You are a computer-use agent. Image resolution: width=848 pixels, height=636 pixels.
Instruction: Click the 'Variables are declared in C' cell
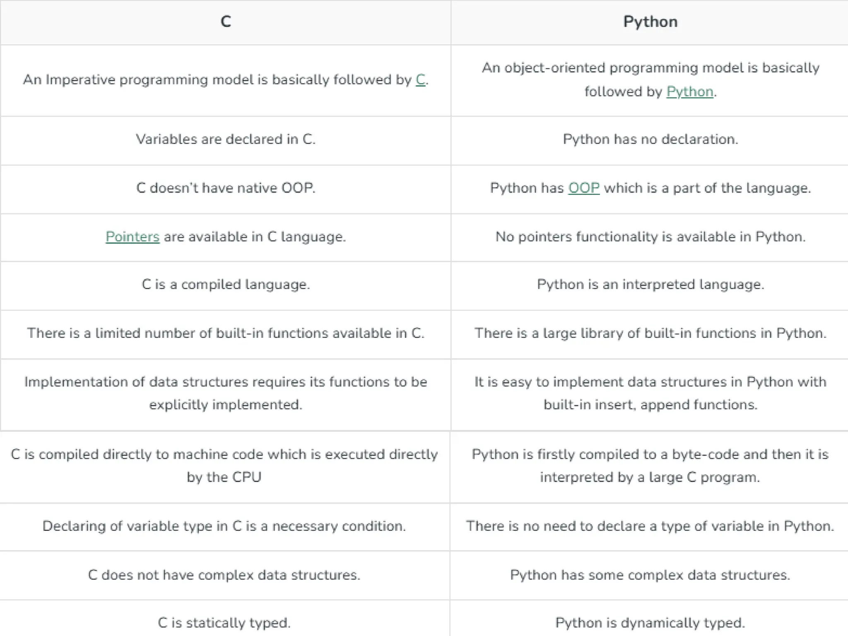point(226,140)
